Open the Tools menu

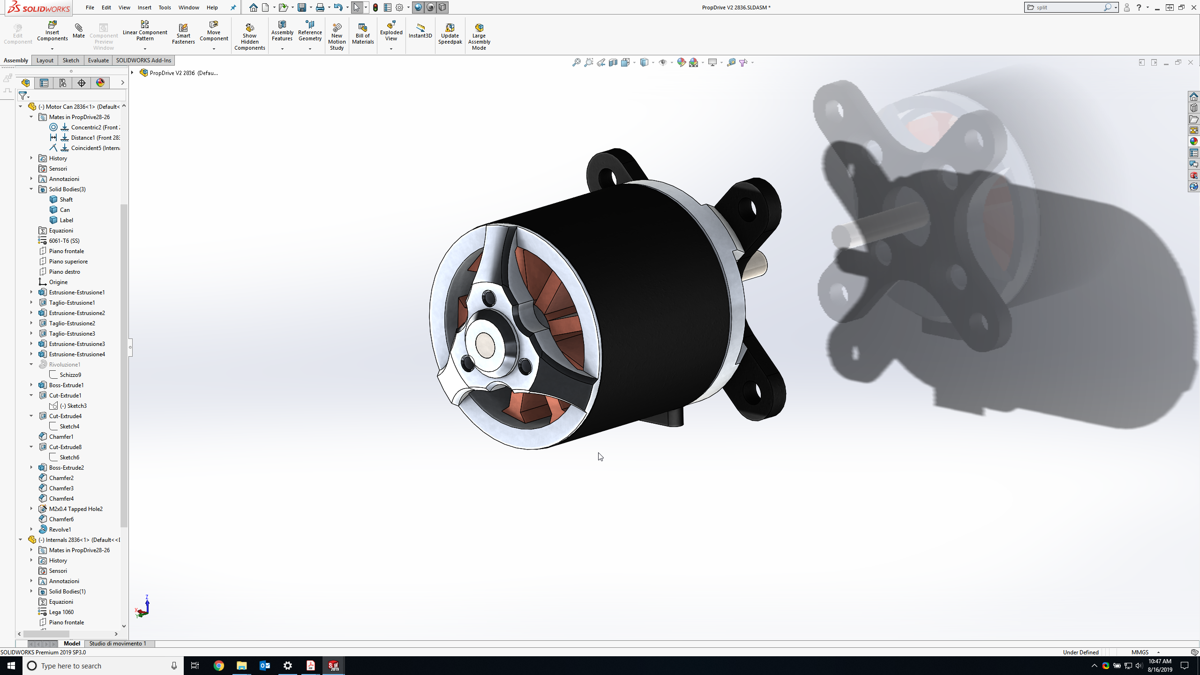pos(165,7)
